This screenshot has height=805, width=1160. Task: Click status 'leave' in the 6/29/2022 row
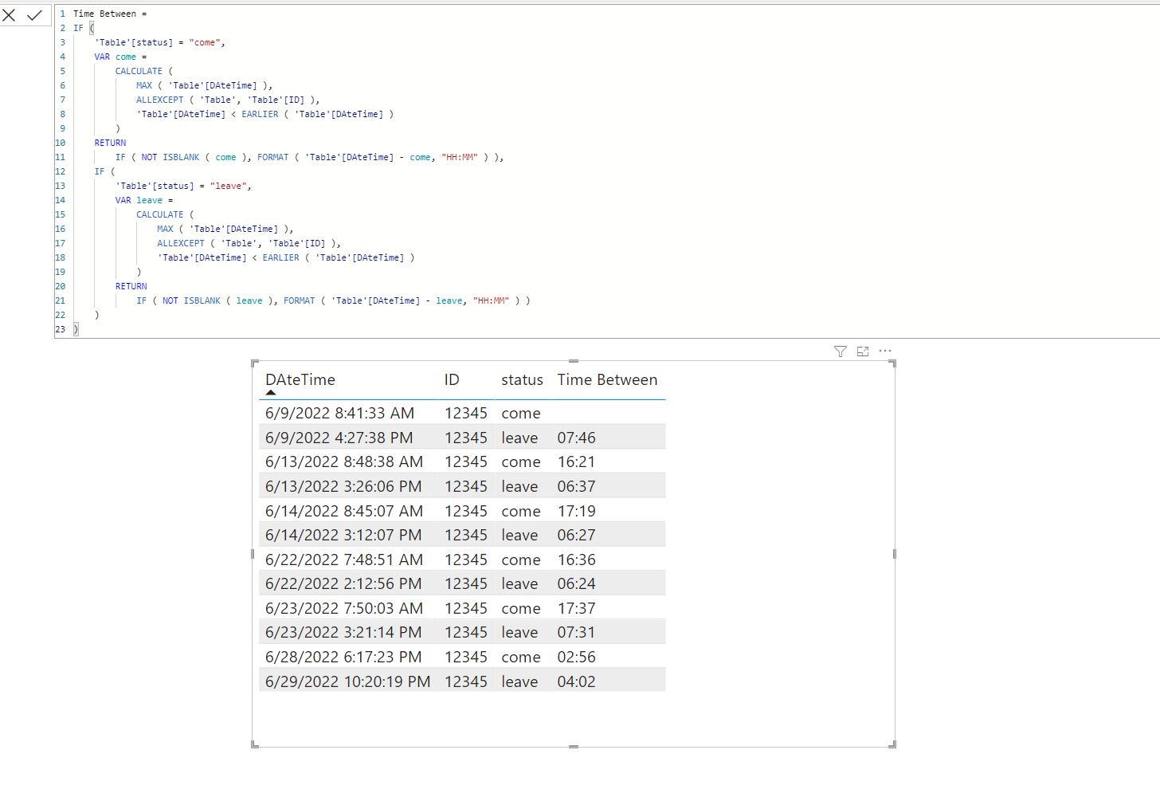[x=519, y=681]
